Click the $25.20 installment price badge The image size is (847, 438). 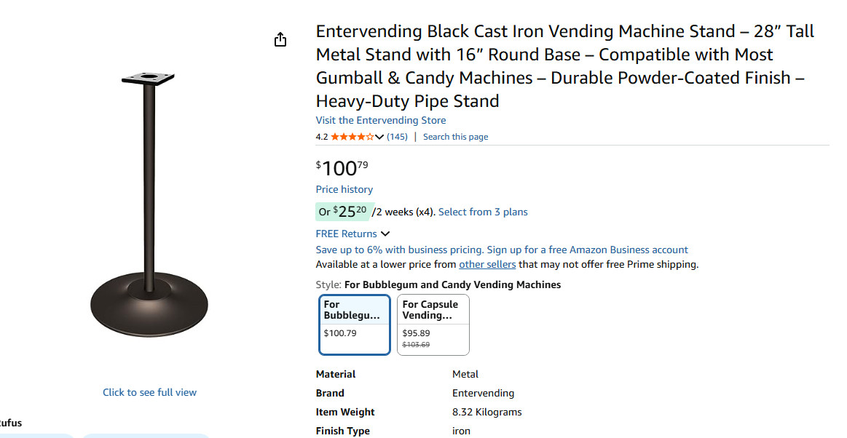point(344,212)
